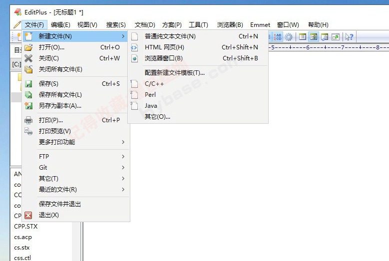This screenshot has height=261, width=389.
Task: Click the output window icon with wrench
Action: pos(325,37)
